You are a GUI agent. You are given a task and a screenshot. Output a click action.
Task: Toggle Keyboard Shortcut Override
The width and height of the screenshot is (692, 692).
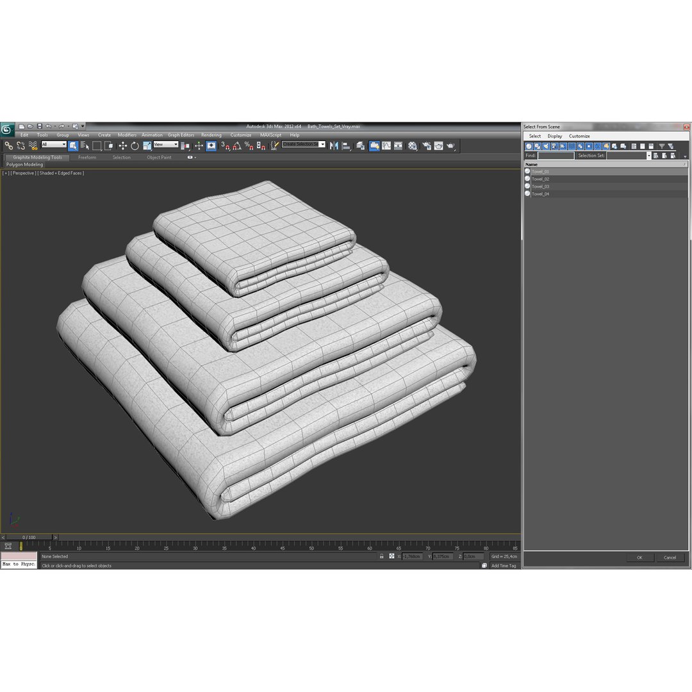(x=211, y=145)
